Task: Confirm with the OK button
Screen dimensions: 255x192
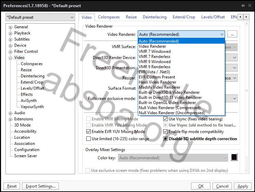Action: tap(201, 186)
